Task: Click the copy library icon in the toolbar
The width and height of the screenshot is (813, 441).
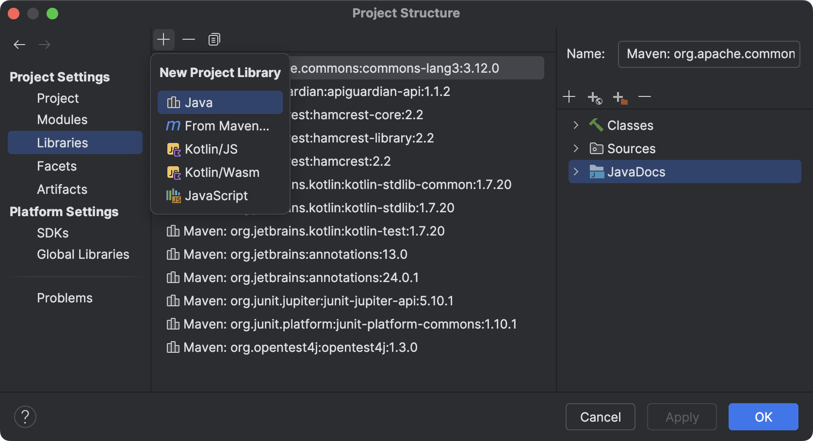Action: 213,39
